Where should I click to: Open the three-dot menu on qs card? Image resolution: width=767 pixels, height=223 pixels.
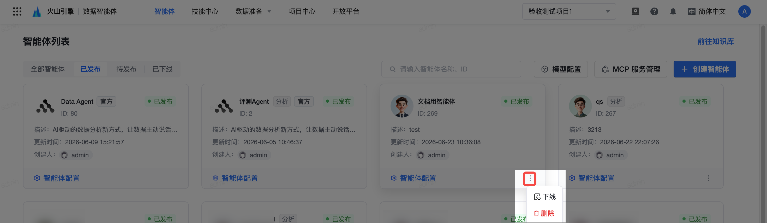click(708, 178)
